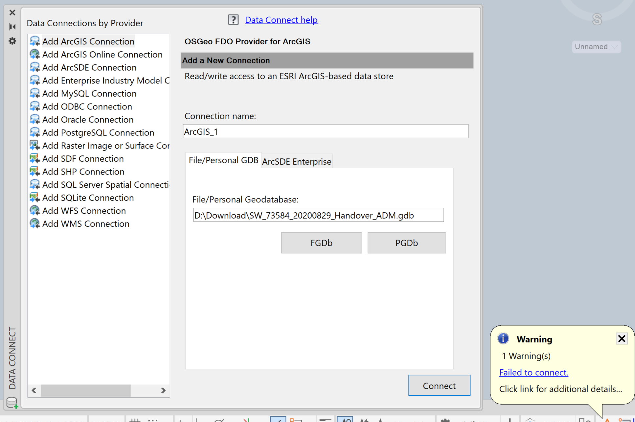Click the info icon in the Warning balloon
This screenshot has width=635, height=422.
click(x=503, y=339)
